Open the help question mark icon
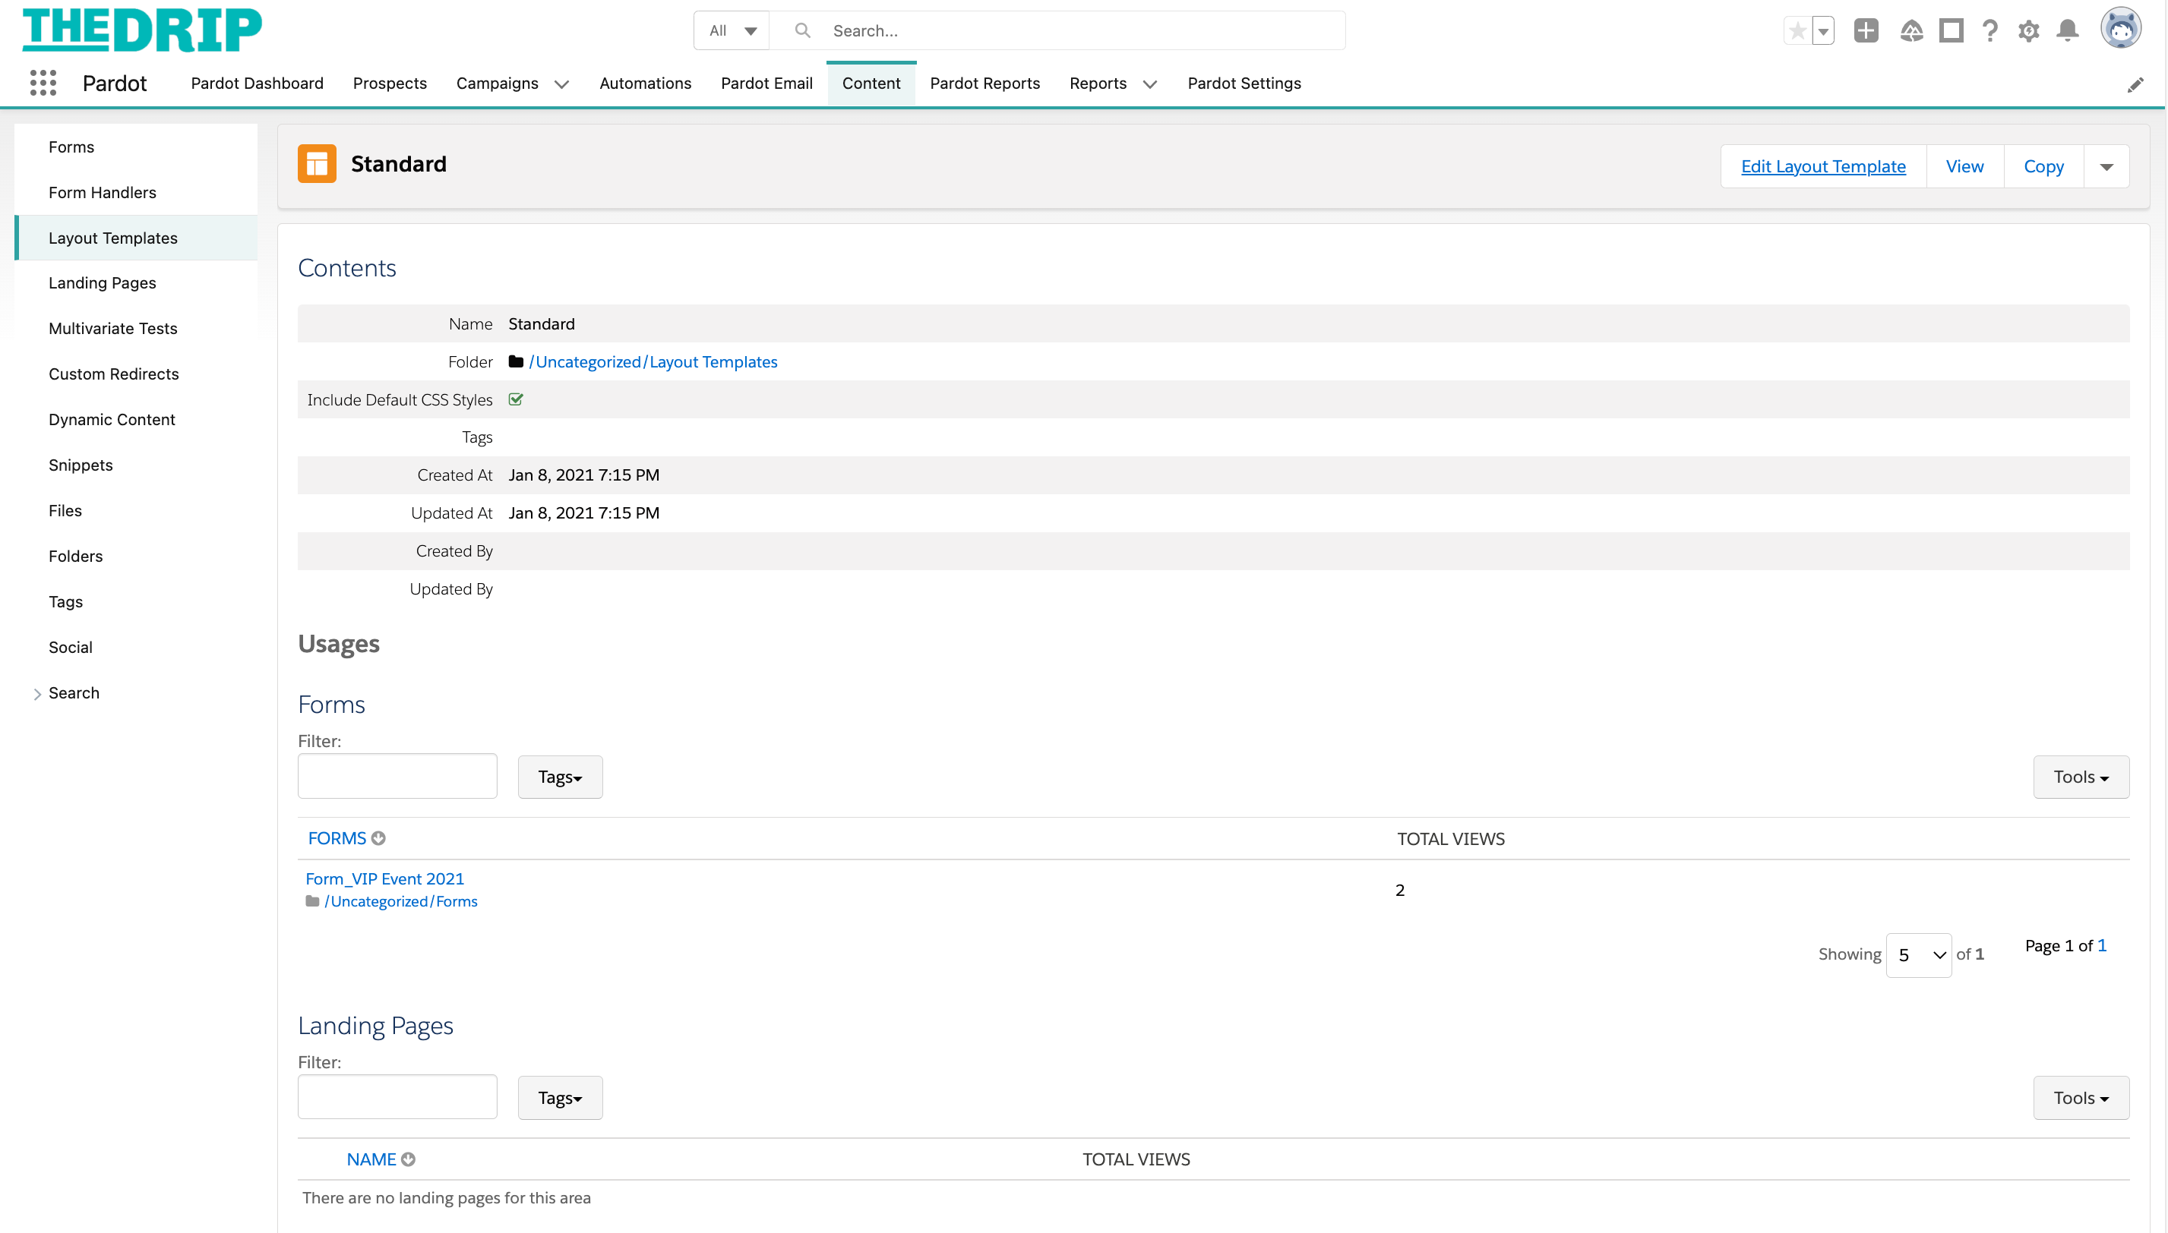Image resolution: width=2168 pixels, height=1233 pixels. point(1990,31)
